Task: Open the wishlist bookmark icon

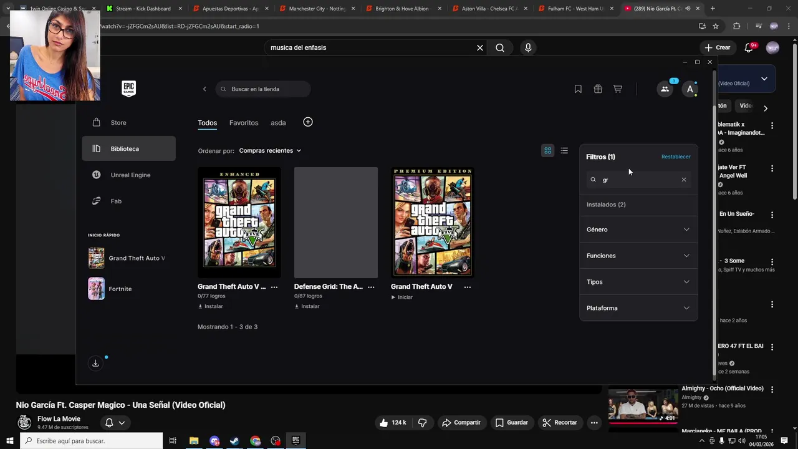Action: tap(578, 89)
